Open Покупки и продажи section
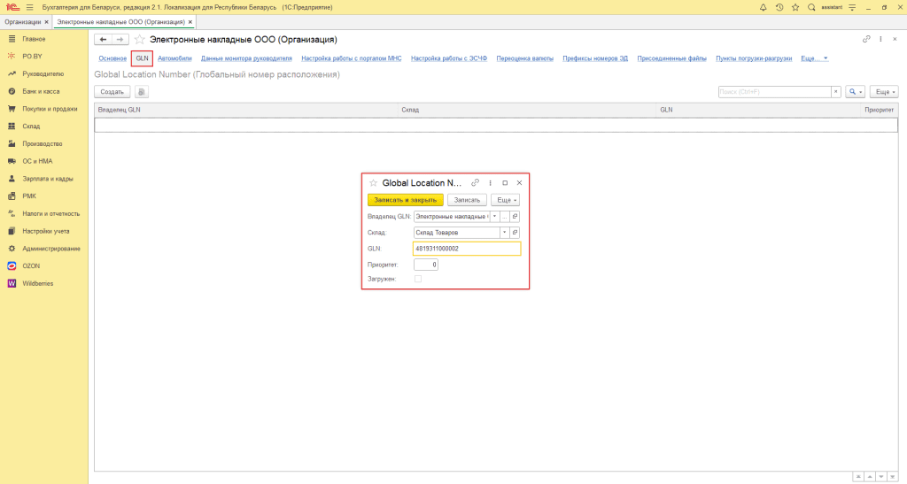Viewport: 907px width, 484px height. click(50, 109)
